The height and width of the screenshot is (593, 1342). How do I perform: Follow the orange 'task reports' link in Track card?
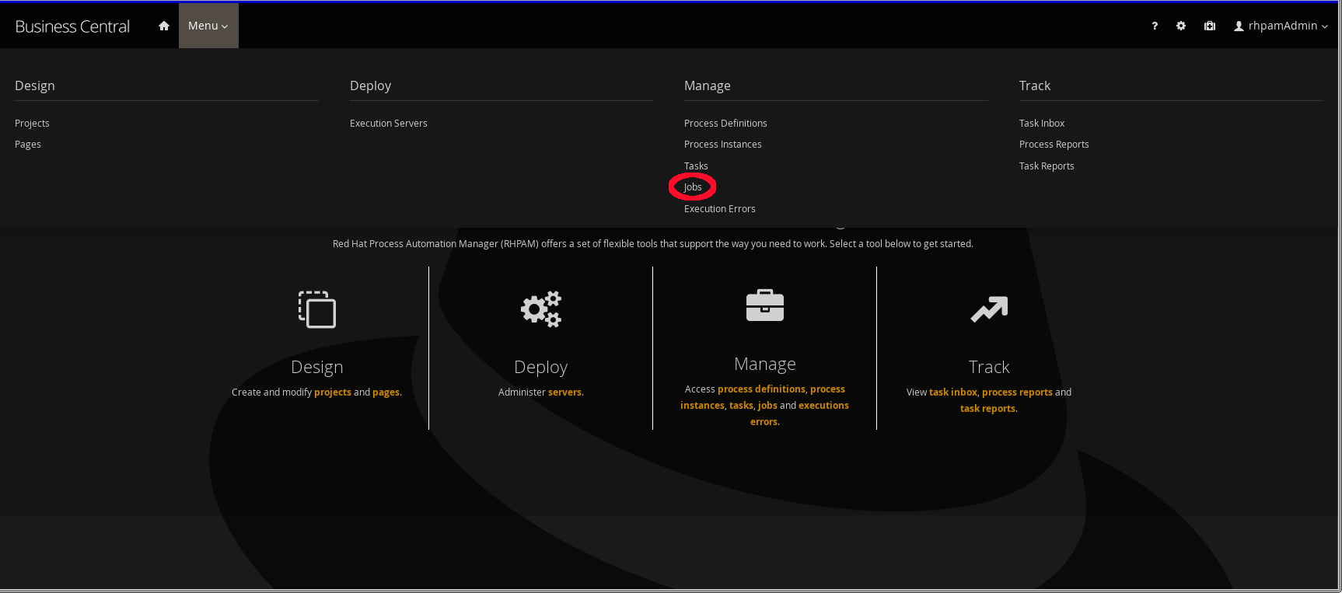tap(987, 409)
